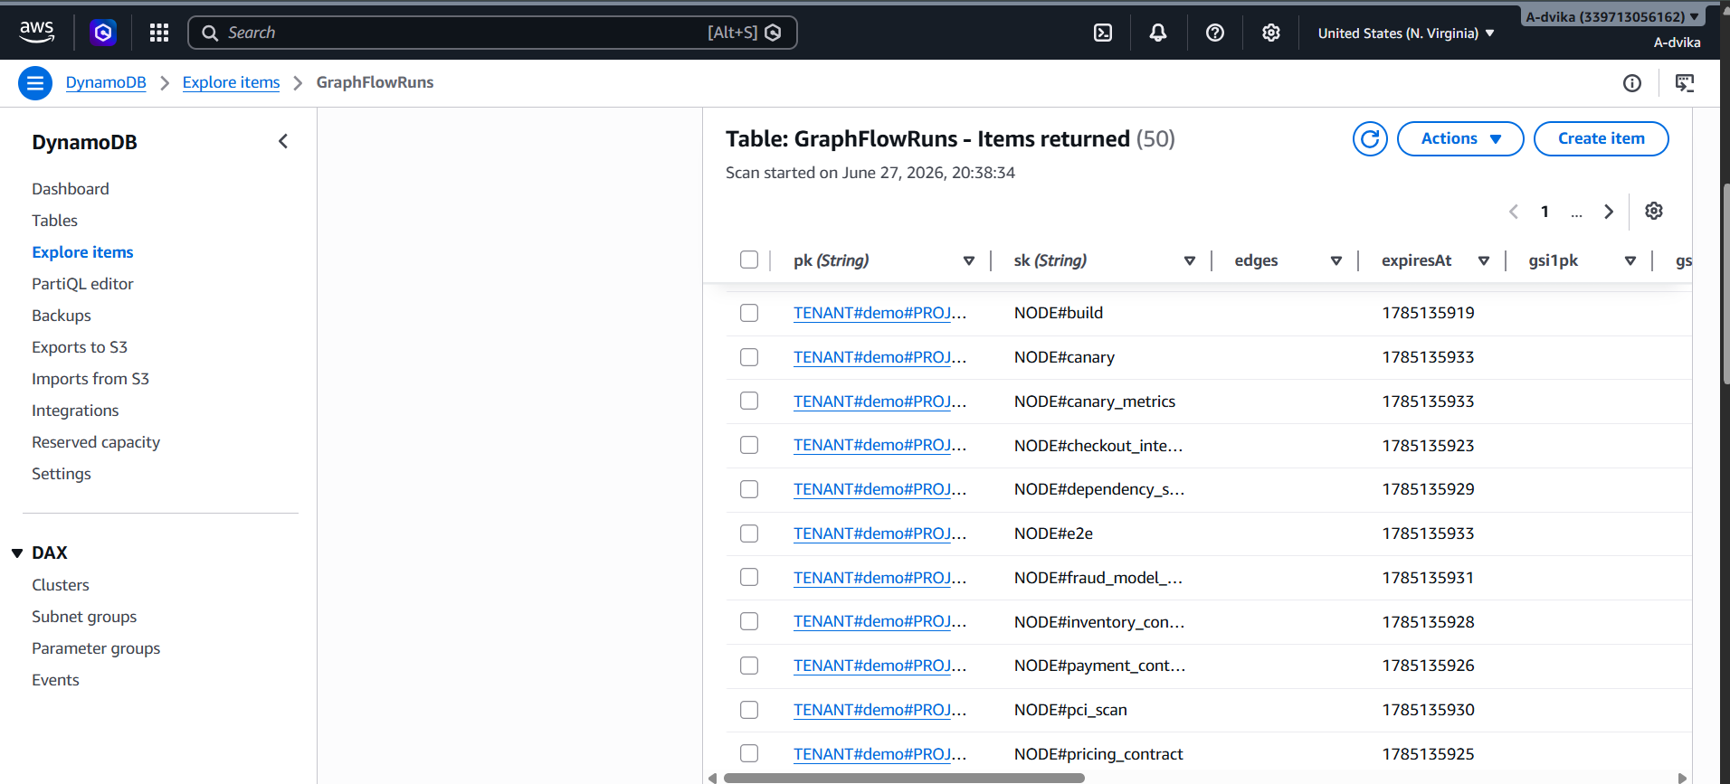1730x784 pixels.
Task: Select the NODE#canary_metrics row checkbox
Action: click(749, 401)
